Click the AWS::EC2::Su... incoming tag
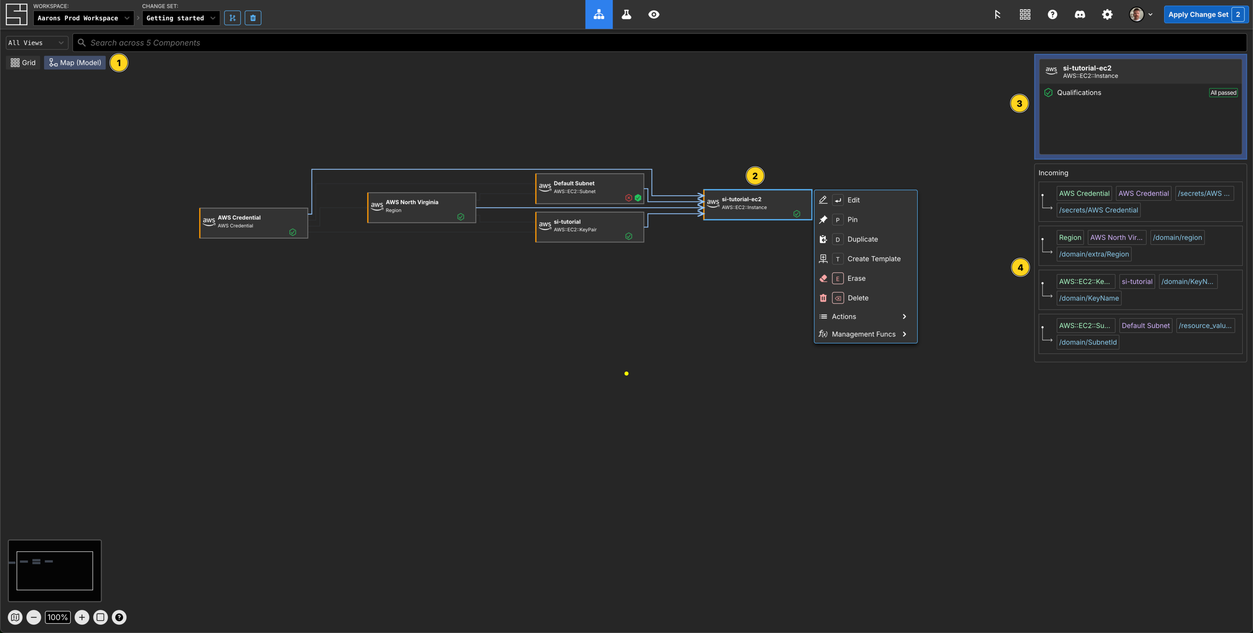Screen dimensions: 1253x633 tap(1085, 325)
